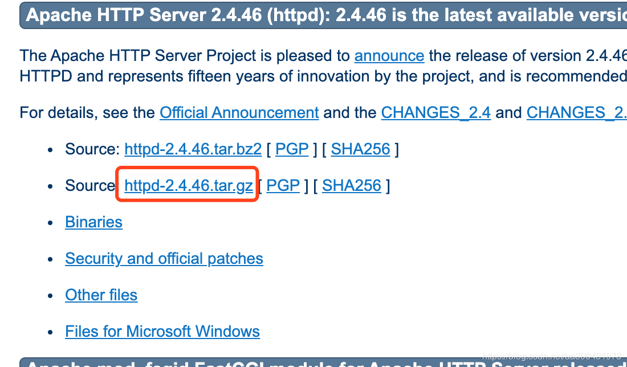The width and height of the screenshot is (627, 367).
Task: Click the Apache mod_fcgid heading banner at bottom
Action: point(323,362)
